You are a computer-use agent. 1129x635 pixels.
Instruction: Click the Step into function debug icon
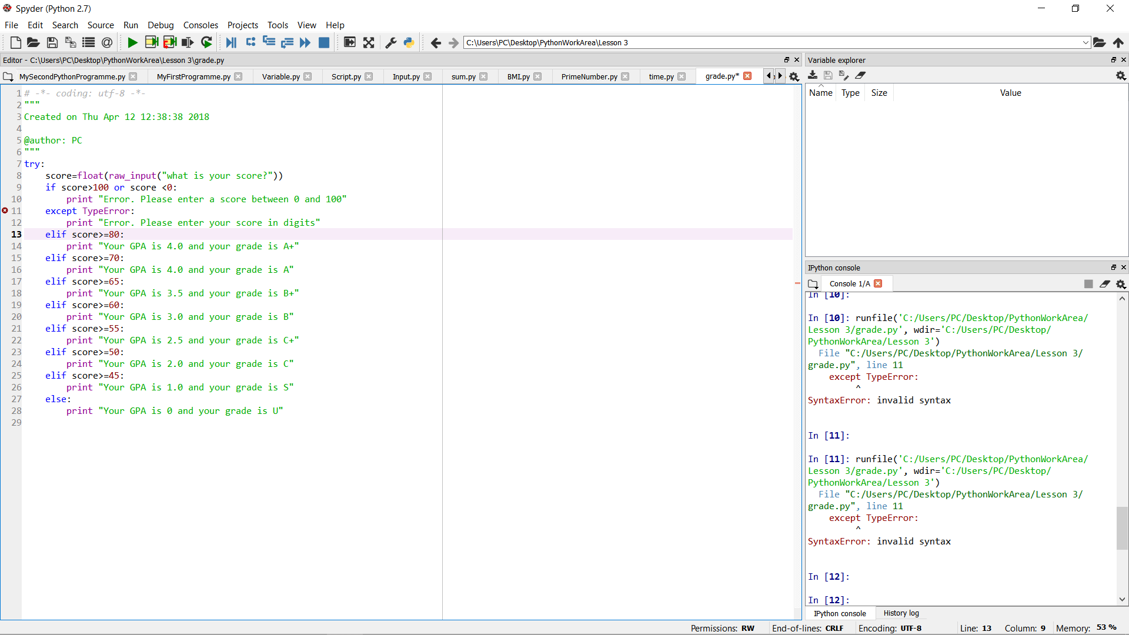coord(268,42)
